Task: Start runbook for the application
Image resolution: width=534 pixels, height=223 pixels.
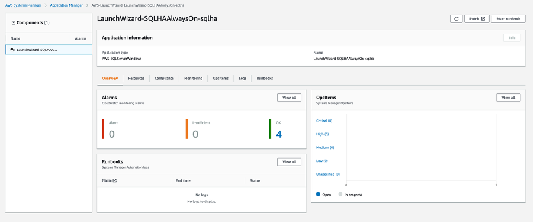Action: [x=508, y=19]
